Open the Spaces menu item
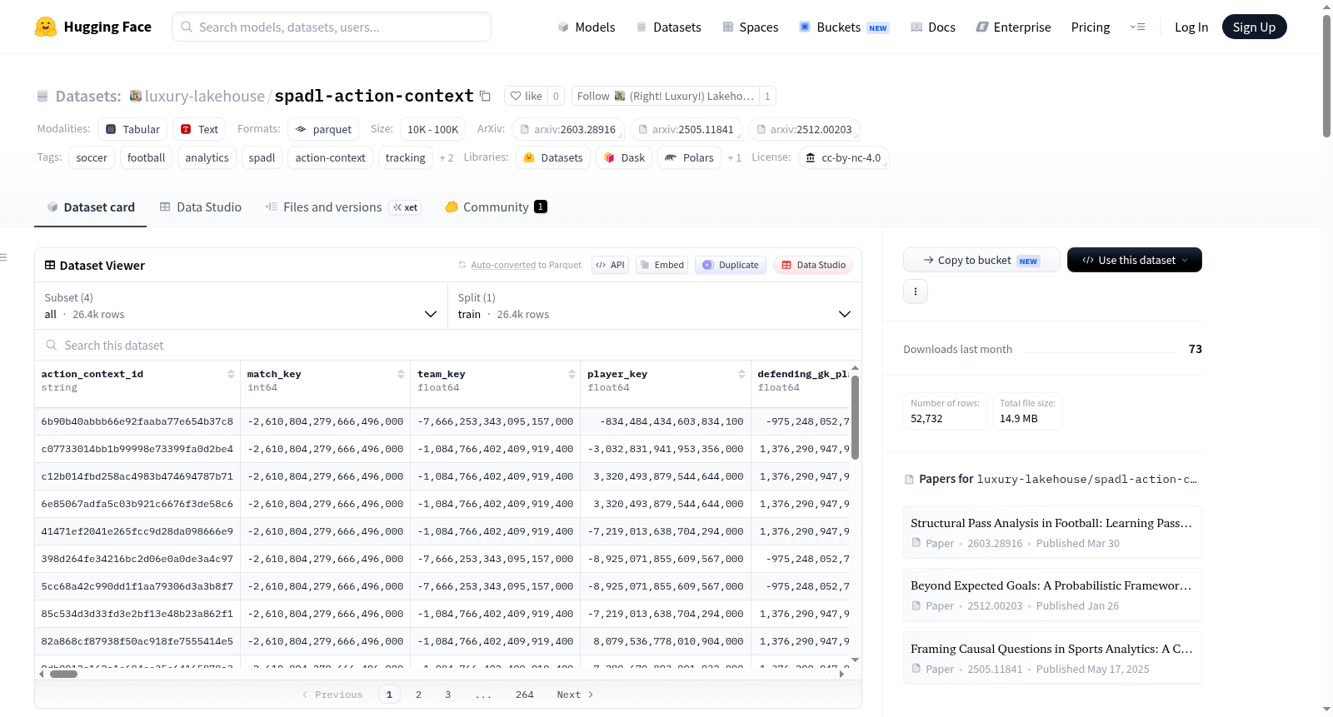1333x717 pixels. [751, 27]
